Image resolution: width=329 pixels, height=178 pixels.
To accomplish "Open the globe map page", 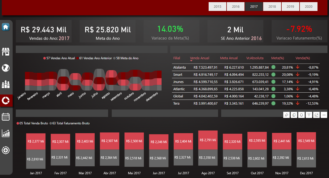I will click(6, 68).
